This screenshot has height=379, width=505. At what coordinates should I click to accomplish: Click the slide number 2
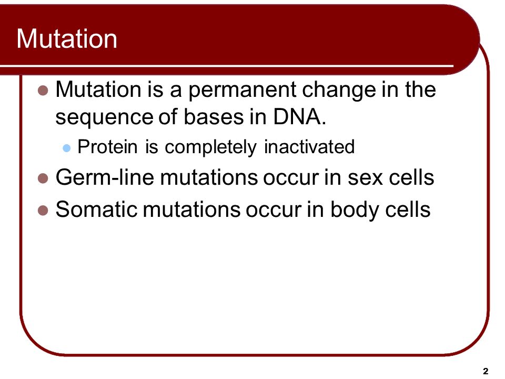pos(486,371)
